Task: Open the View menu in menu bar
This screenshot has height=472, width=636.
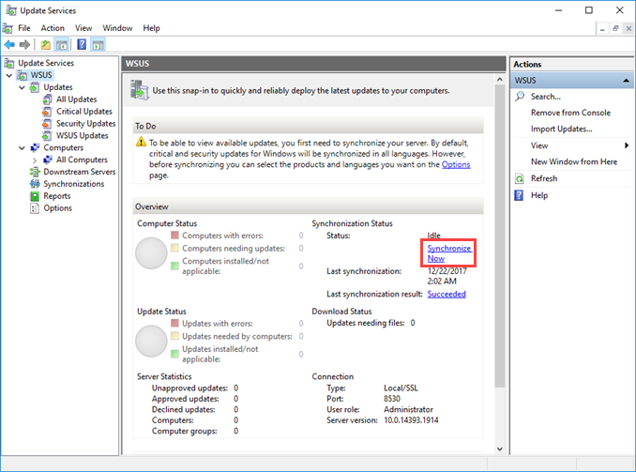Action: tap(83, 28)
